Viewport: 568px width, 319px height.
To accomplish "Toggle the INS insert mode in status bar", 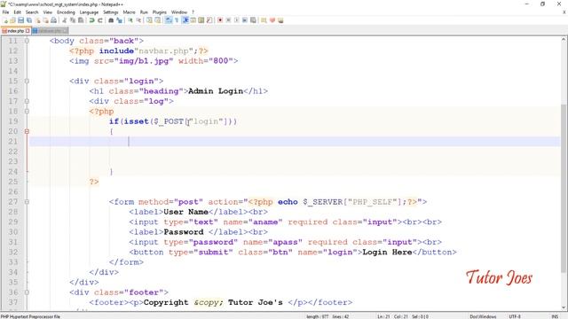I will point(555,316).
